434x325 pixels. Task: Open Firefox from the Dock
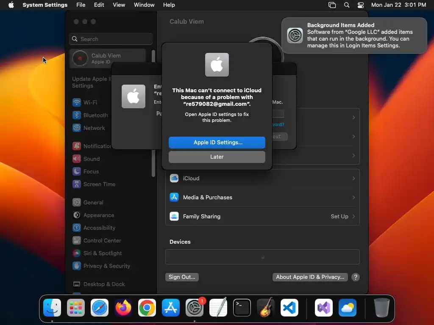[123, 308]
